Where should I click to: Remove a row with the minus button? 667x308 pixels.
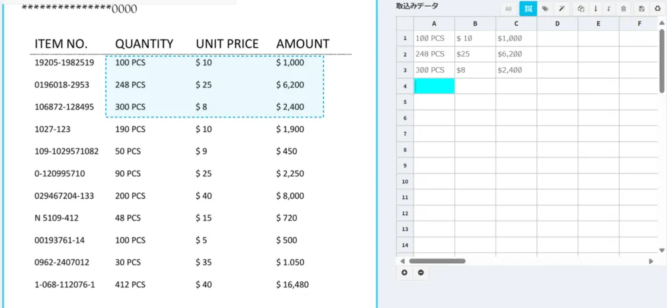click(x=421, y=273)
